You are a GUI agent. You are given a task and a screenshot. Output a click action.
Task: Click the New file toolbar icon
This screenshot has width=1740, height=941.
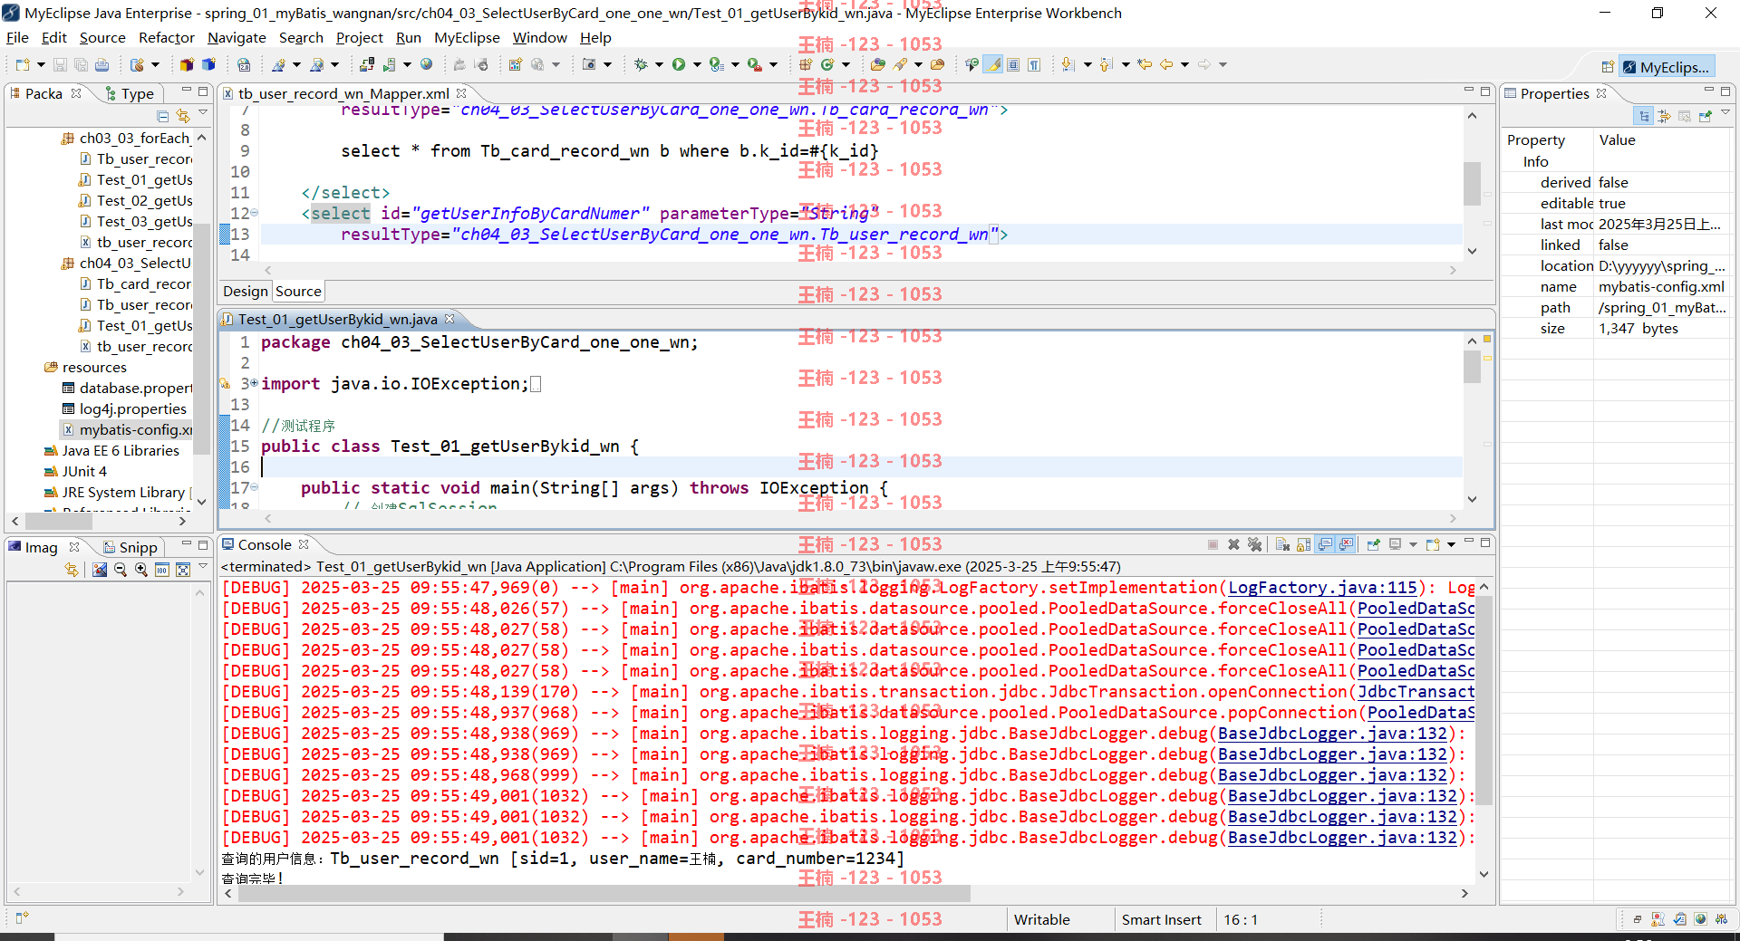(23, 65)
